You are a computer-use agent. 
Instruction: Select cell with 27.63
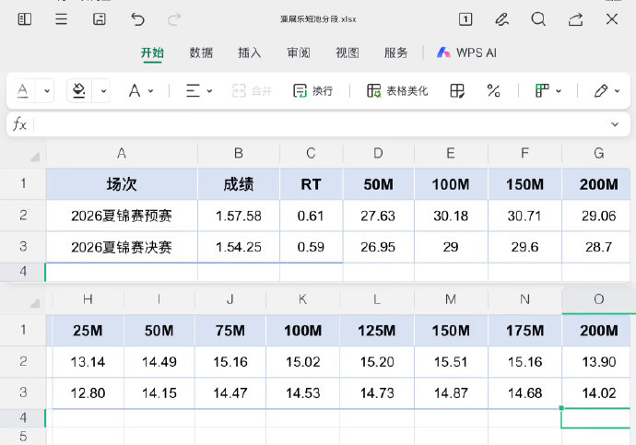pyautogui.click(x=379, y=216)
